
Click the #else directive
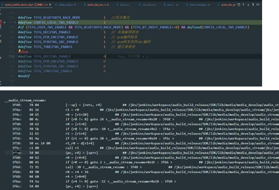[23, 52]
